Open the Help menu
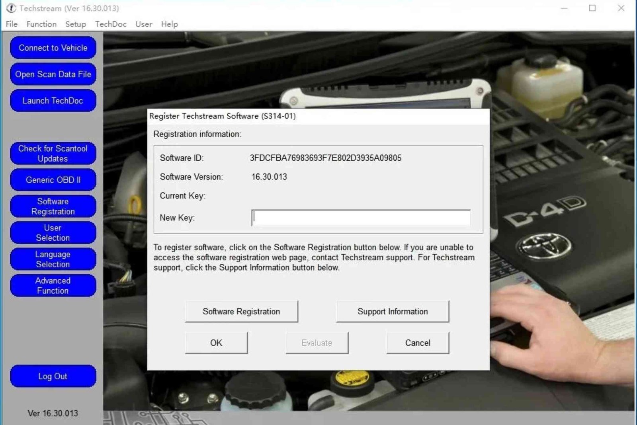Screen dimensions: 637x425 tap(169, 24)
